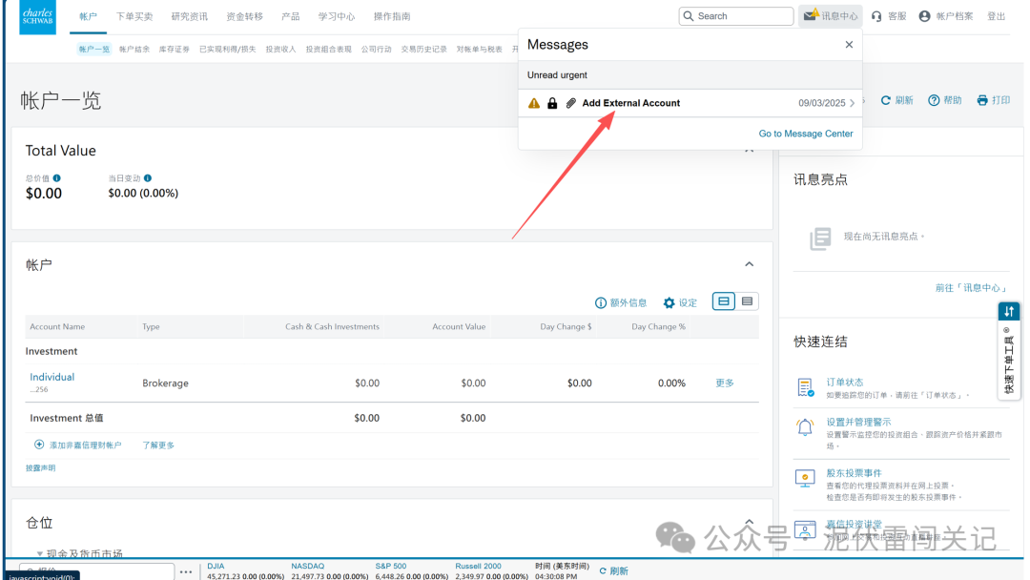Switch to expanded table view icon

pos(723,301)
